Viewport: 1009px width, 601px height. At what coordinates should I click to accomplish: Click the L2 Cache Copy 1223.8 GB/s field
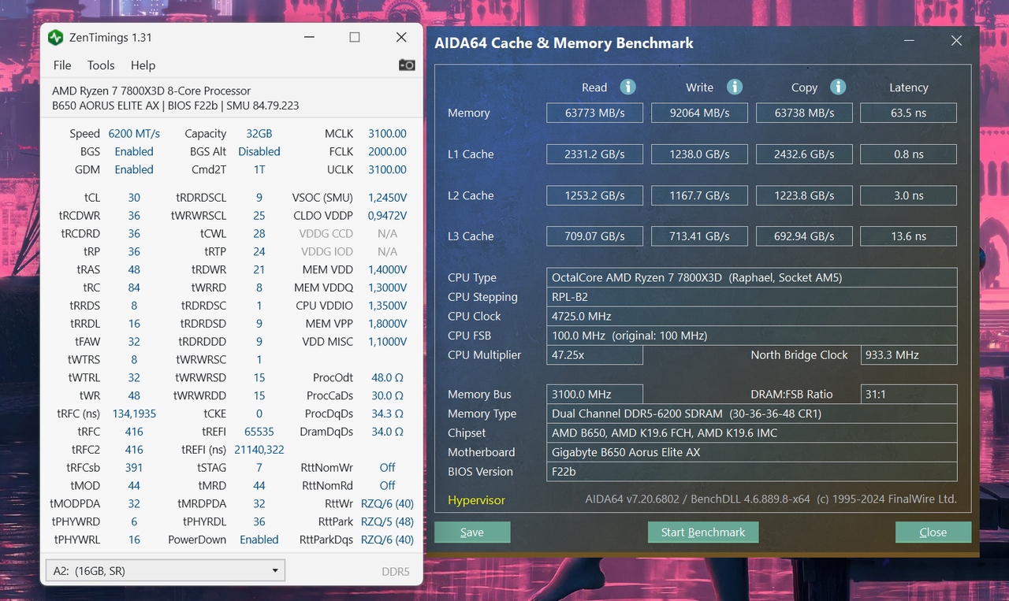[804, 195]
